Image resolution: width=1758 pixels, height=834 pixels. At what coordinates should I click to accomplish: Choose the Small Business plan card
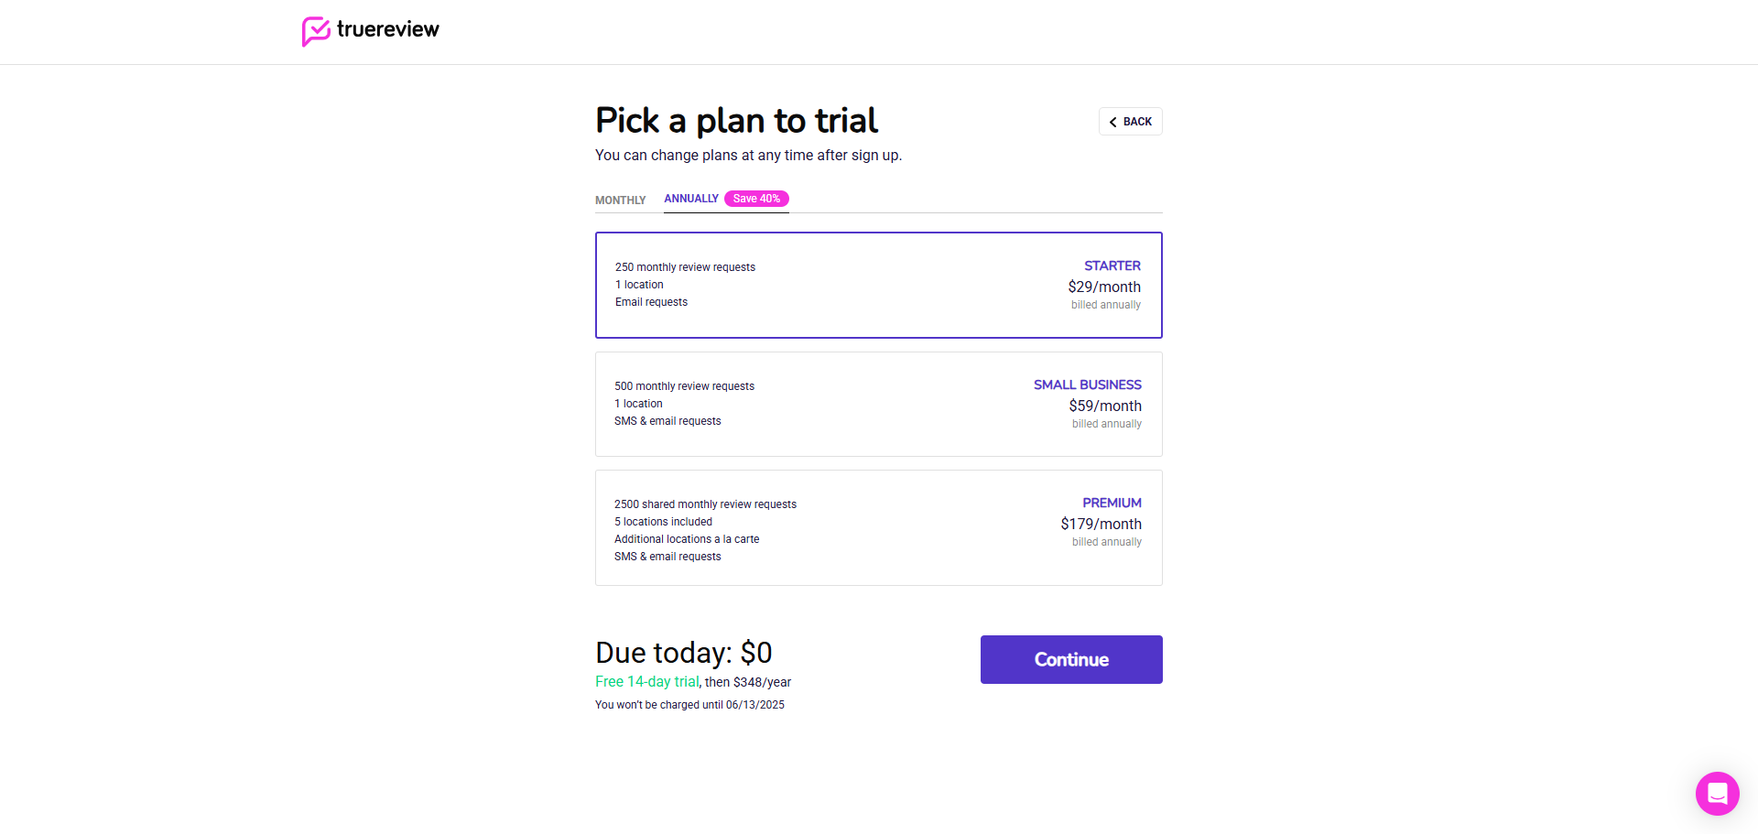(878, 404)
